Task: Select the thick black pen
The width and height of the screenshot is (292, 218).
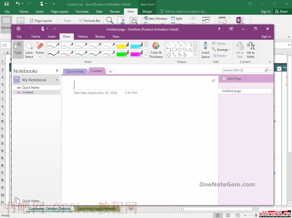Action: [53, 54]
